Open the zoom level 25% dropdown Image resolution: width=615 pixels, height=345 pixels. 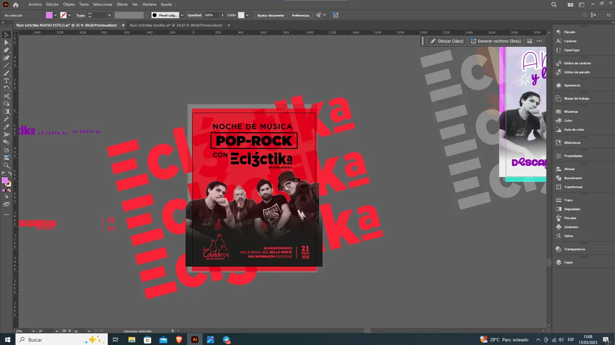click(33, 331)
